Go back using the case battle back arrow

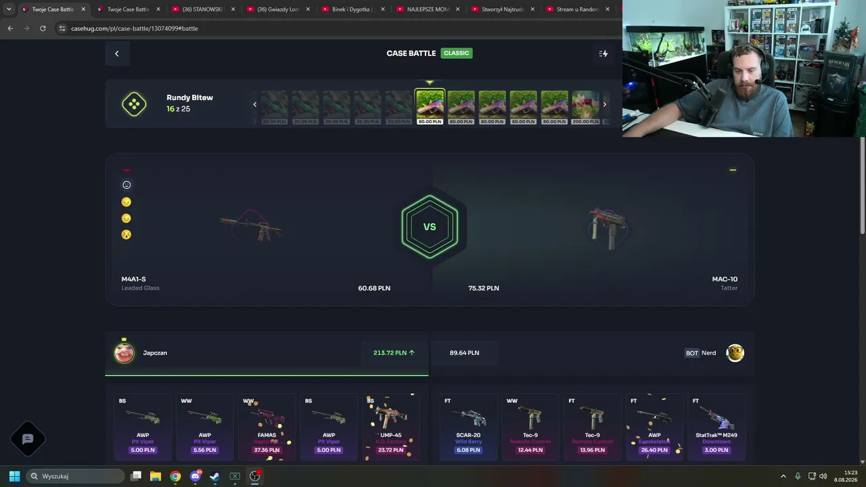[x=116, y=53]
